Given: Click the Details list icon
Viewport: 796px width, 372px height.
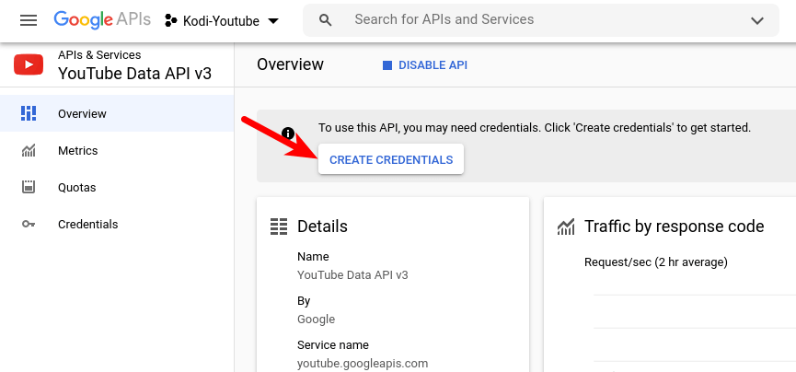Looking at the screenshot, I should coord(278,227).
